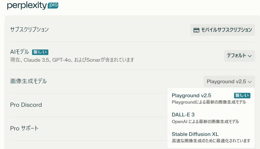The width and height of the screenshot is (260, 149).
Task: Click the AIモデル label
Action: pyautogui.click(x=20, y=52)
